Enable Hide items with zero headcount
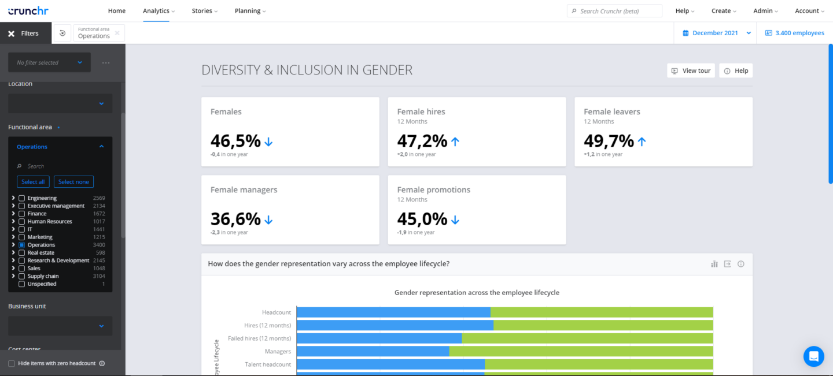 12,363
